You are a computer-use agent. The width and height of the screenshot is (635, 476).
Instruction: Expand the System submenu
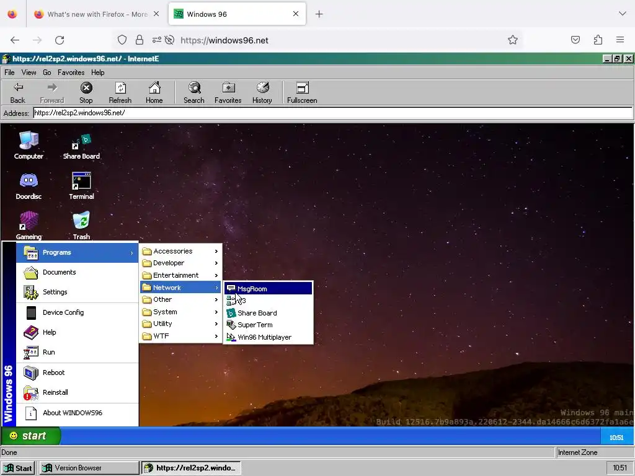coord(180,312)
